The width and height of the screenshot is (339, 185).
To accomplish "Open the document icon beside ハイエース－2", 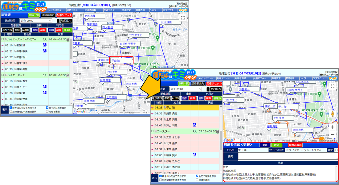I will click(6, 75).
